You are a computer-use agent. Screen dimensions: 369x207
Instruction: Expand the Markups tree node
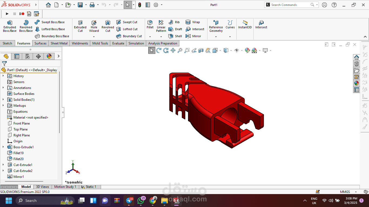[x=3, y=106]
